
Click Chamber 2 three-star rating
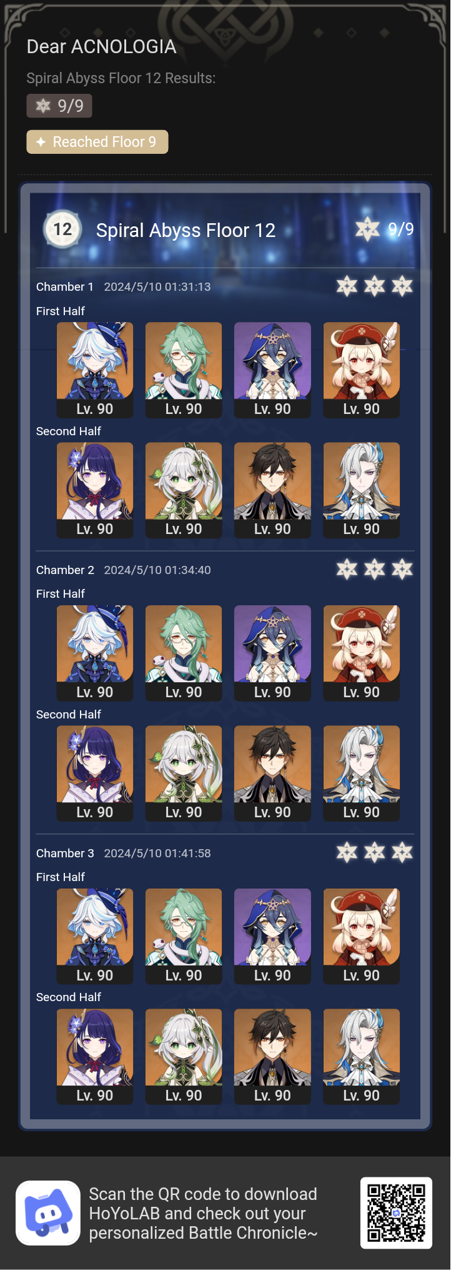coord(374,570)
